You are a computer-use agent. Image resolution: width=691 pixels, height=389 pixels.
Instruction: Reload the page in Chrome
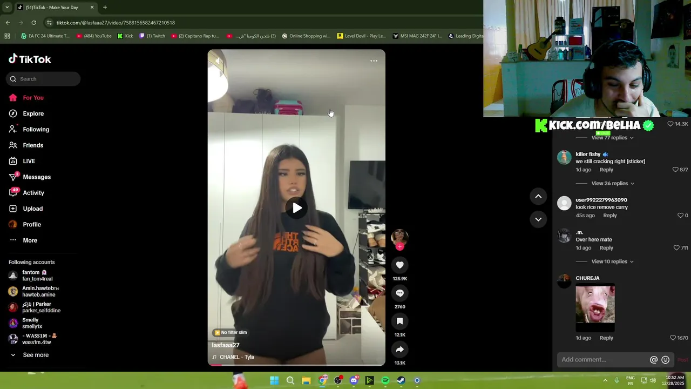[33, 23]
